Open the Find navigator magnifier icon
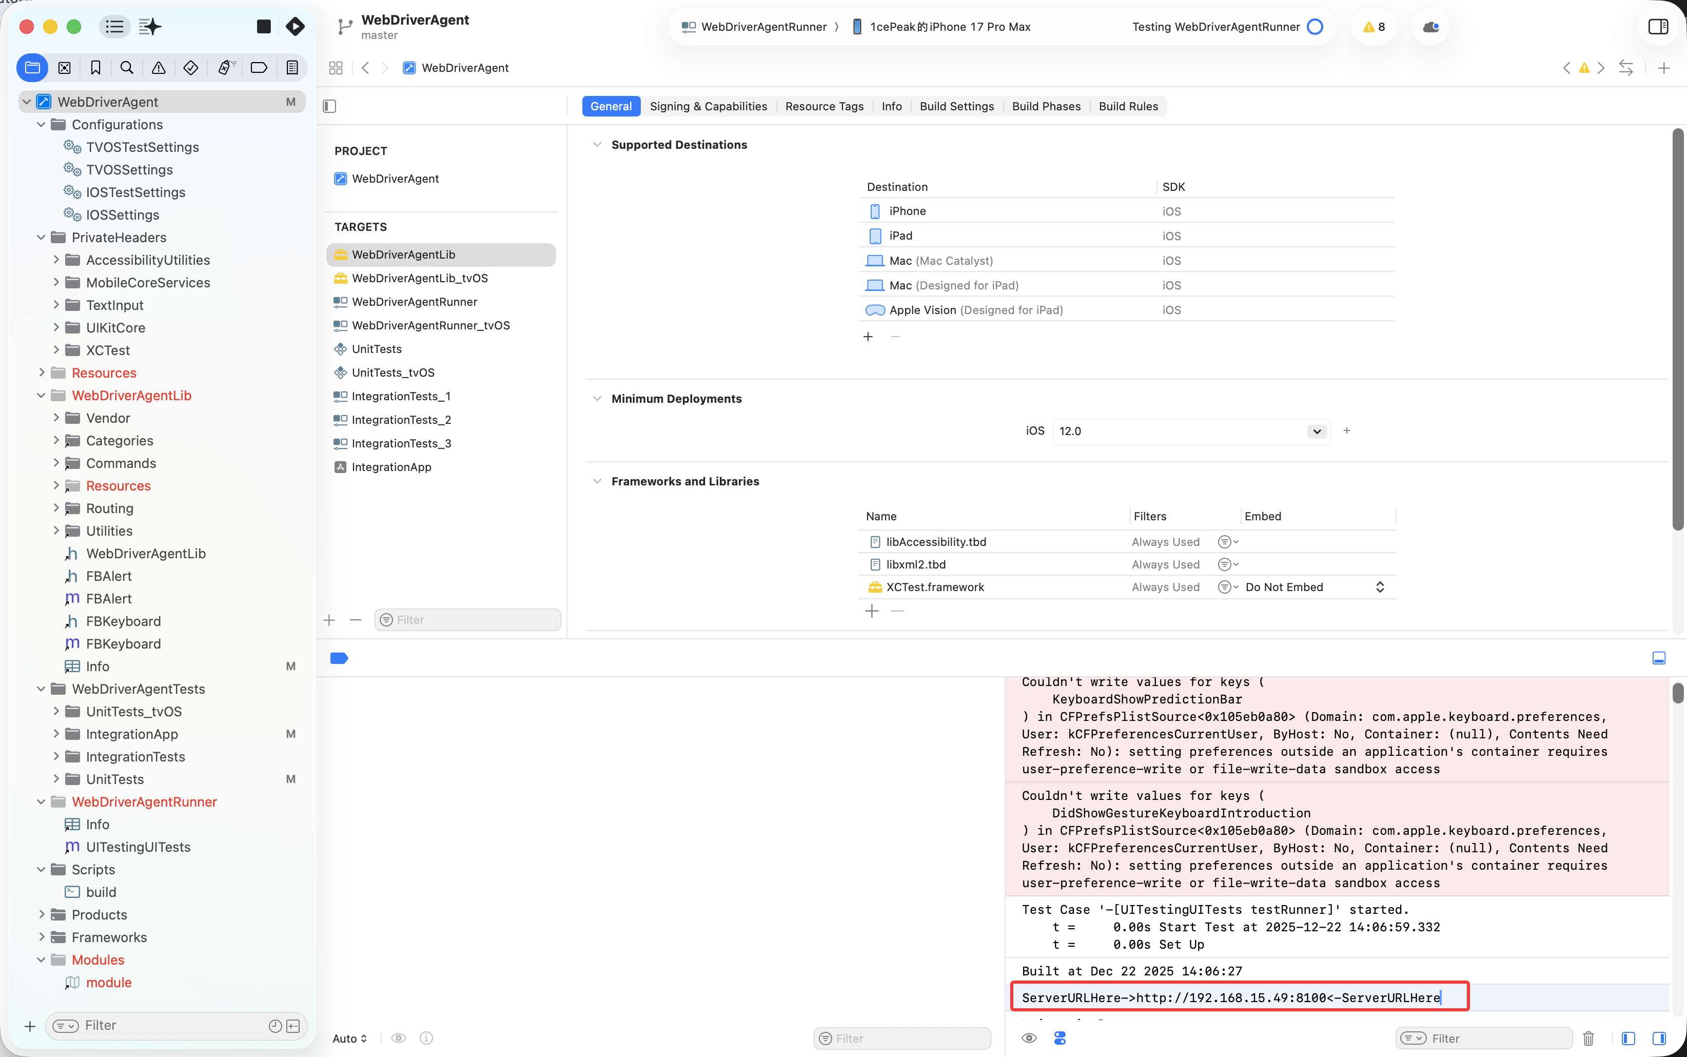Screen dimensions: 1687x1057 [x=127, y=68]
